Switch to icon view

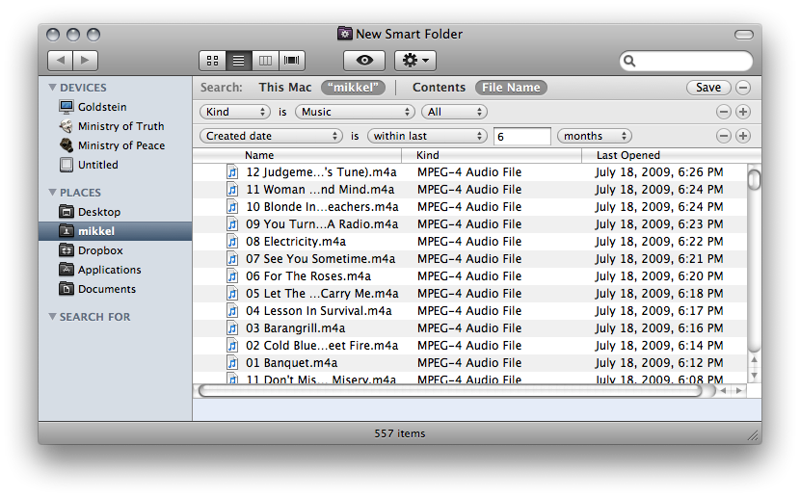click(212, 61)
